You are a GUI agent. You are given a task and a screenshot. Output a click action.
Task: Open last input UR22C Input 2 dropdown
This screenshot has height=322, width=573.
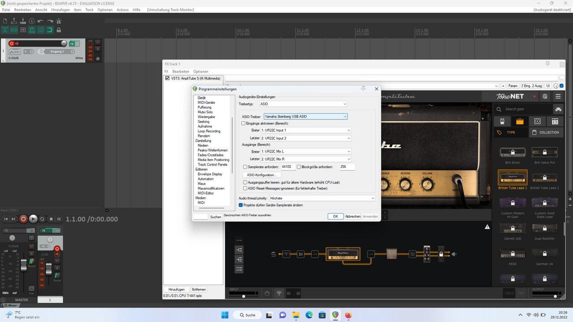[306, 138]
